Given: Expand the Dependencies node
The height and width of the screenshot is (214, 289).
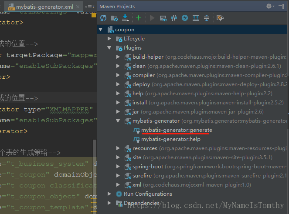Looking at the screenshot, I should [x=109, y=203].
